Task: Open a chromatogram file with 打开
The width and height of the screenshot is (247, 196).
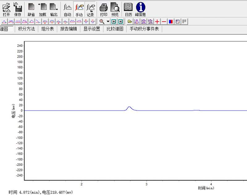Action: (6, 10)
